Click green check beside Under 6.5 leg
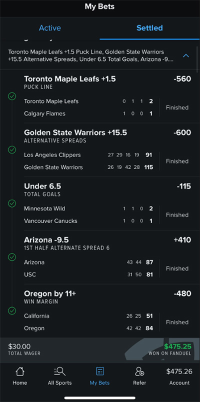Screen dimensions: 200x402 coord(12,203)
